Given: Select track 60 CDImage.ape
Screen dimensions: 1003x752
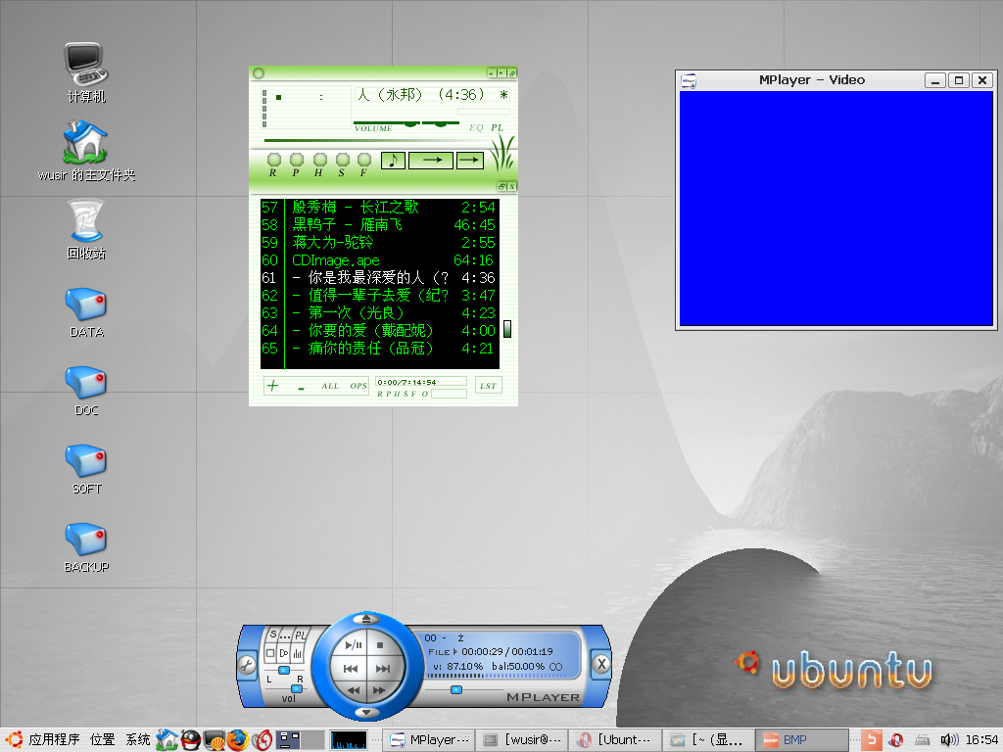Looking at the screenshot, I should [x=379, y=260].
